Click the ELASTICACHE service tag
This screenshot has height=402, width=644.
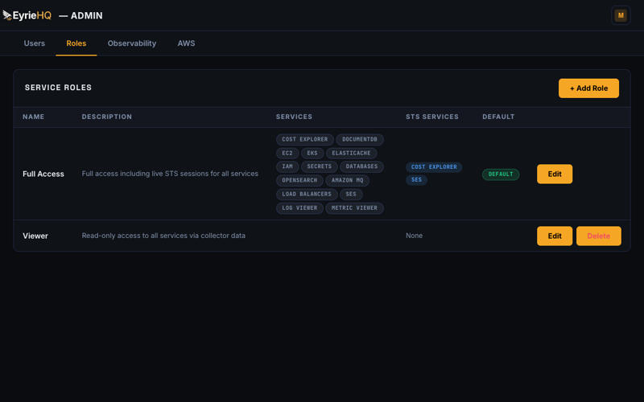pyautogui.click(x=351, y=153)
